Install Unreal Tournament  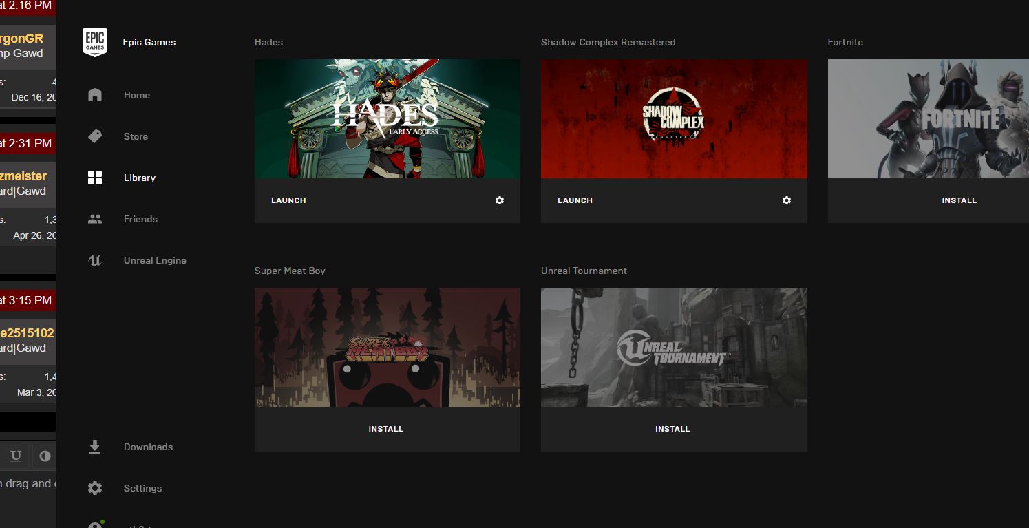coord(672,429)
